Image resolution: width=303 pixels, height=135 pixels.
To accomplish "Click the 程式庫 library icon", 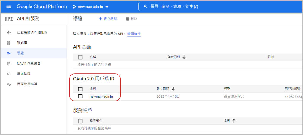I will point(9,43).
